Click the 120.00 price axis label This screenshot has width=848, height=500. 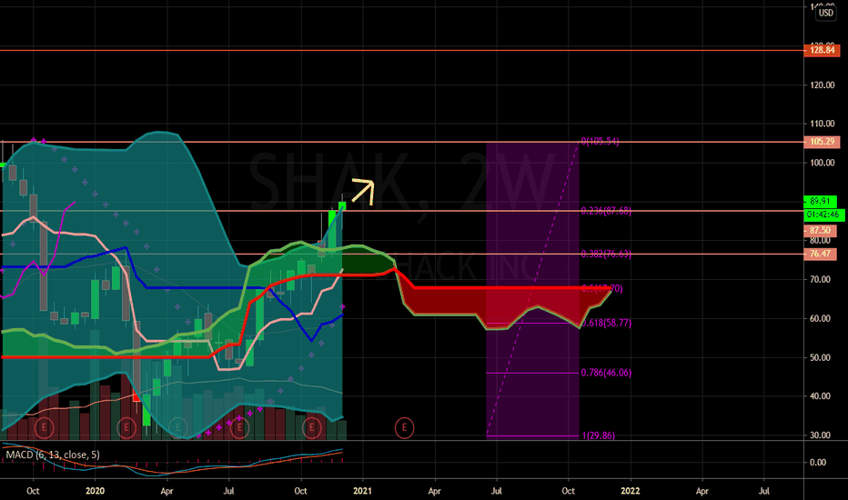(822, 85)
